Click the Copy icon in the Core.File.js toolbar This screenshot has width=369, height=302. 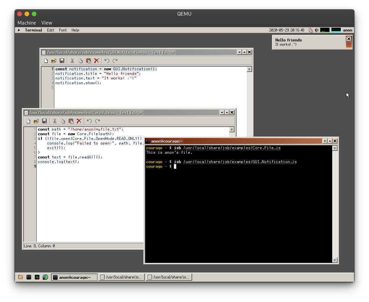pos(63,121)
